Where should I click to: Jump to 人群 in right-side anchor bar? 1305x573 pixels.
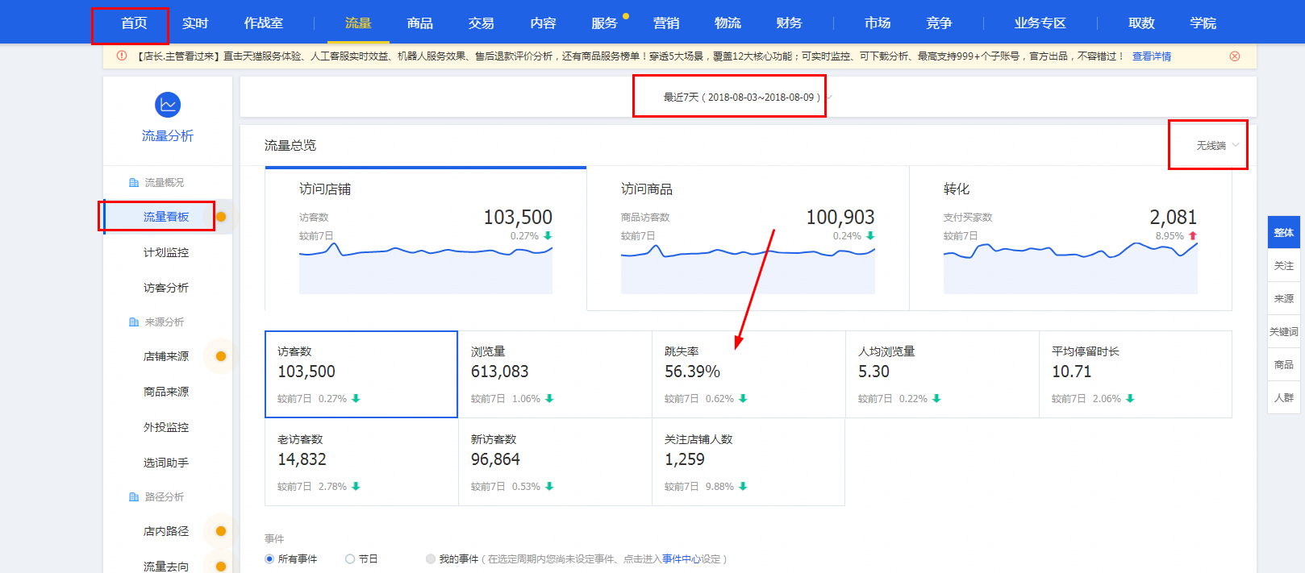[1284, 397]
